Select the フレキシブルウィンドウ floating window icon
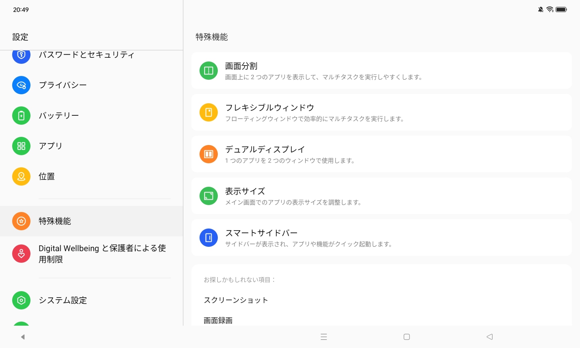 (x=208, y=112)
